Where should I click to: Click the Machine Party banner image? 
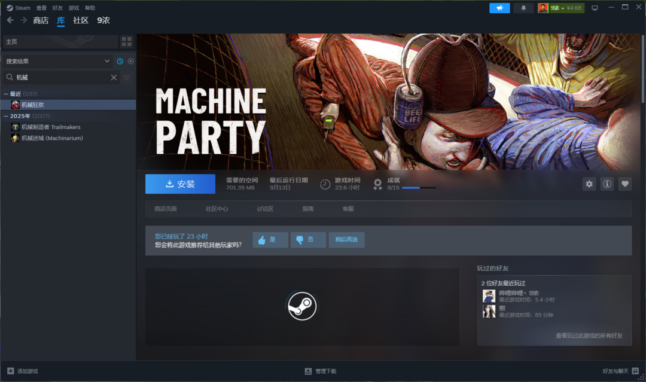(x=389, y=102)
